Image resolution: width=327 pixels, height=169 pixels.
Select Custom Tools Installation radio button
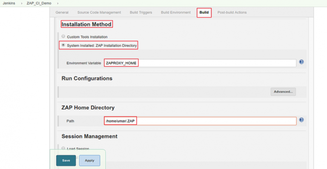(x=63, y=37)
